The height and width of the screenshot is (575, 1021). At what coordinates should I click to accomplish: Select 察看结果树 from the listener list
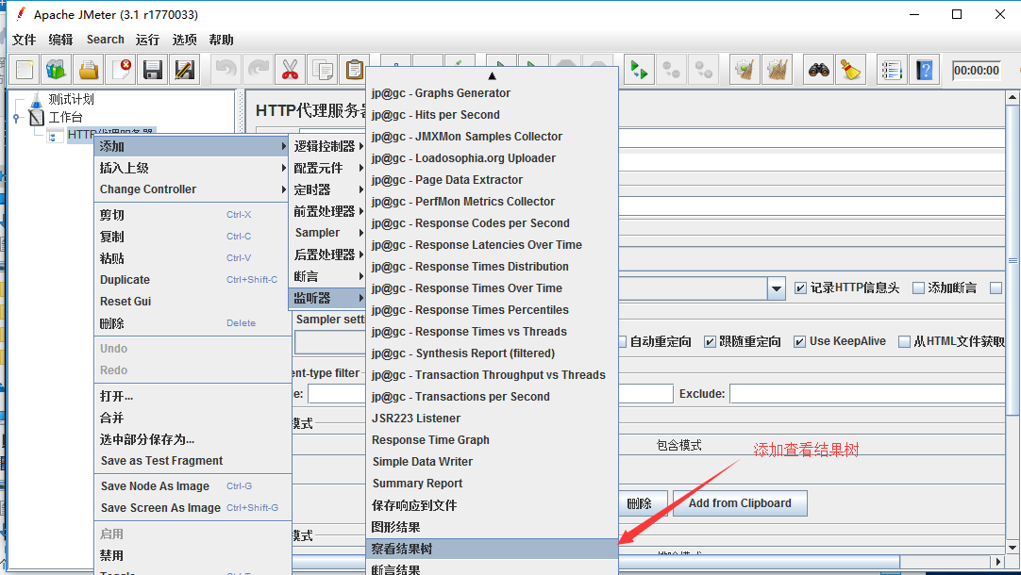click(x=493, y=549)
